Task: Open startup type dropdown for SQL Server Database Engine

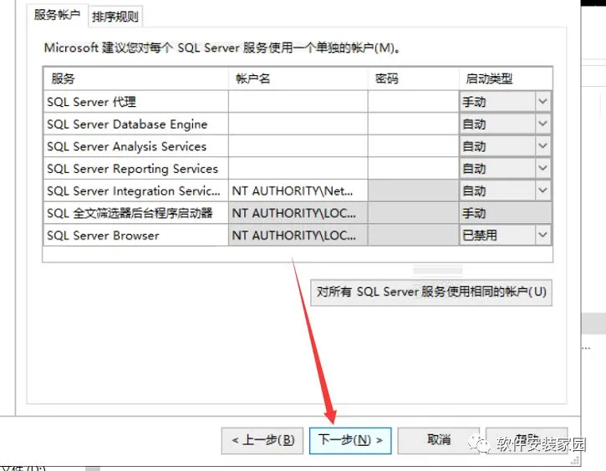Action: tap(542, 124)
